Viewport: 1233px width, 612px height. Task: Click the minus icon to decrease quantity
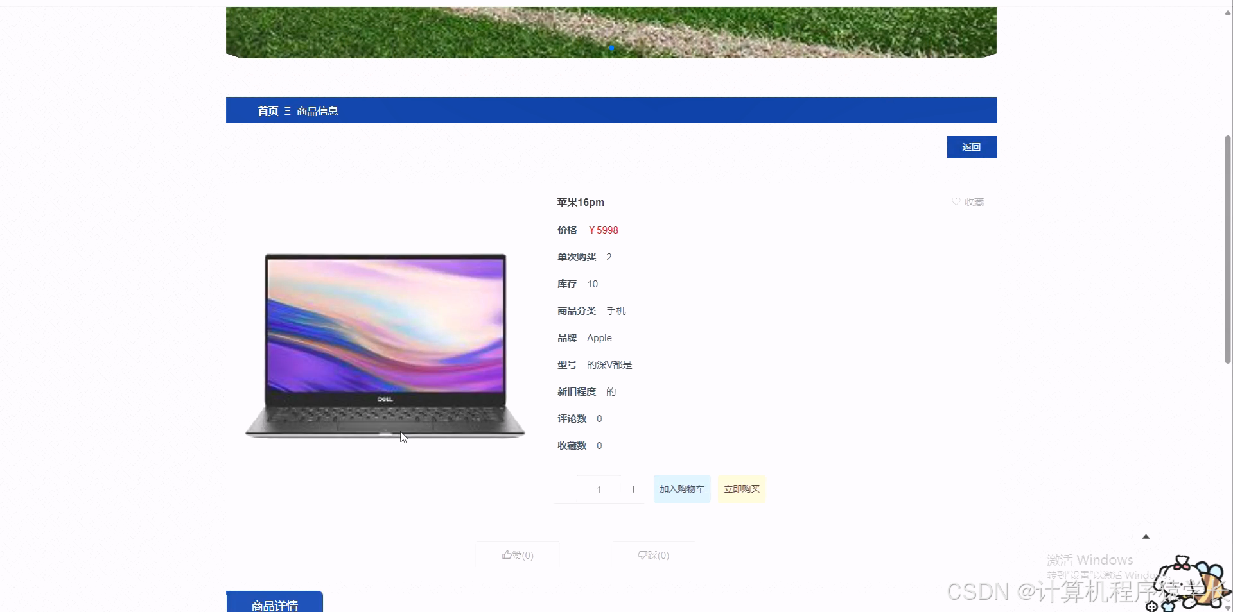coord(563,489)
